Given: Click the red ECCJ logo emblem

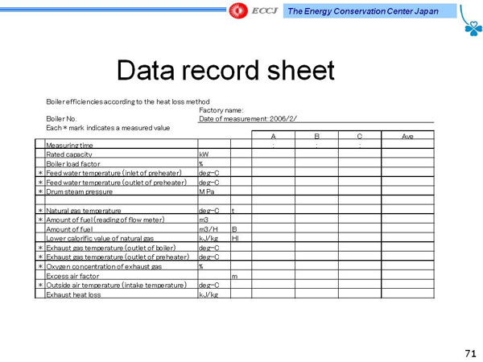Looking at the screenshot, I should (238, 10).
